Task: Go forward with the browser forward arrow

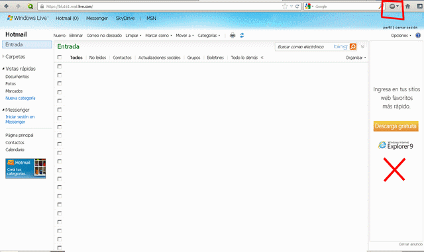Action: coord(18,6)
